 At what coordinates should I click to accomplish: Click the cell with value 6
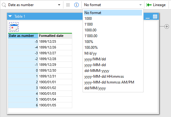pyautogui.click(x=23, y=105)
